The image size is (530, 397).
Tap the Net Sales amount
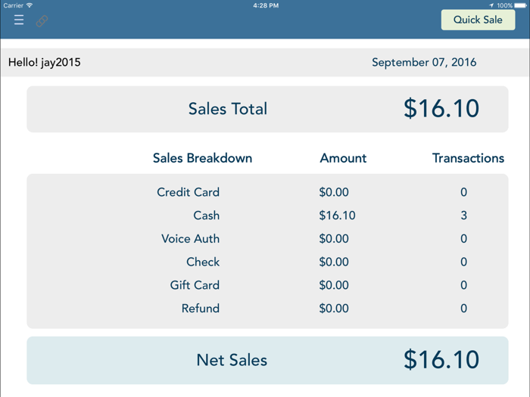441,360
